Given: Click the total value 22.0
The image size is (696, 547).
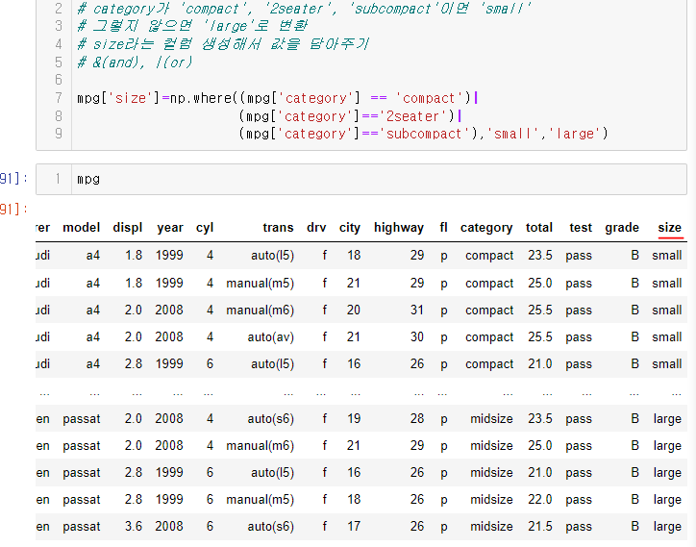Looking at the screenshot, I should pos(540,500).
